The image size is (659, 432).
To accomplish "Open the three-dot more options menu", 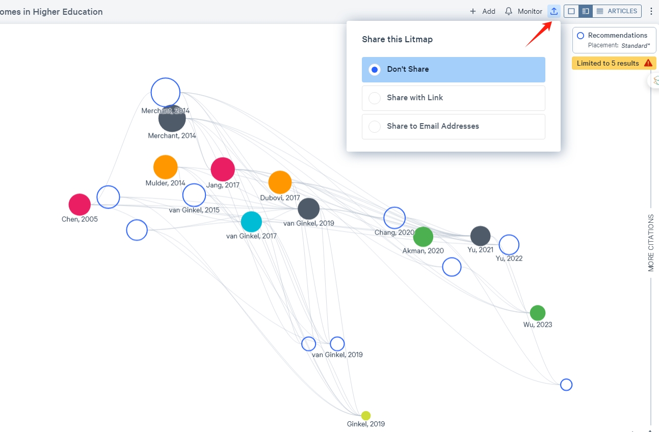I will (x=650, y=11).
